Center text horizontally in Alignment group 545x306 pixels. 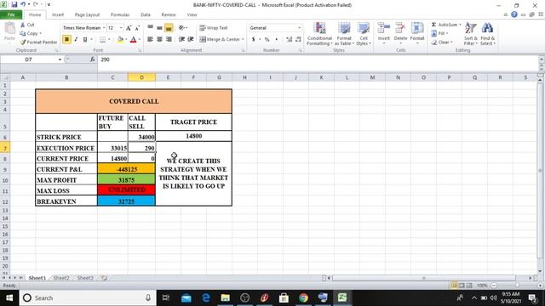(159, 39)
